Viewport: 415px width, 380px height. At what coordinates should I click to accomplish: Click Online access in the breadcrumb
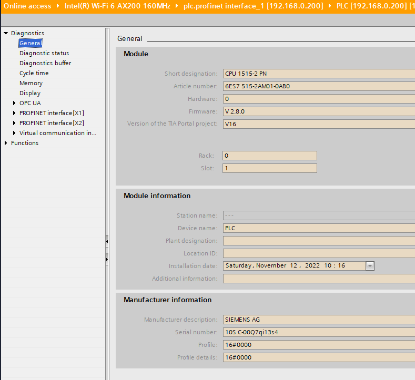point(27,6)
